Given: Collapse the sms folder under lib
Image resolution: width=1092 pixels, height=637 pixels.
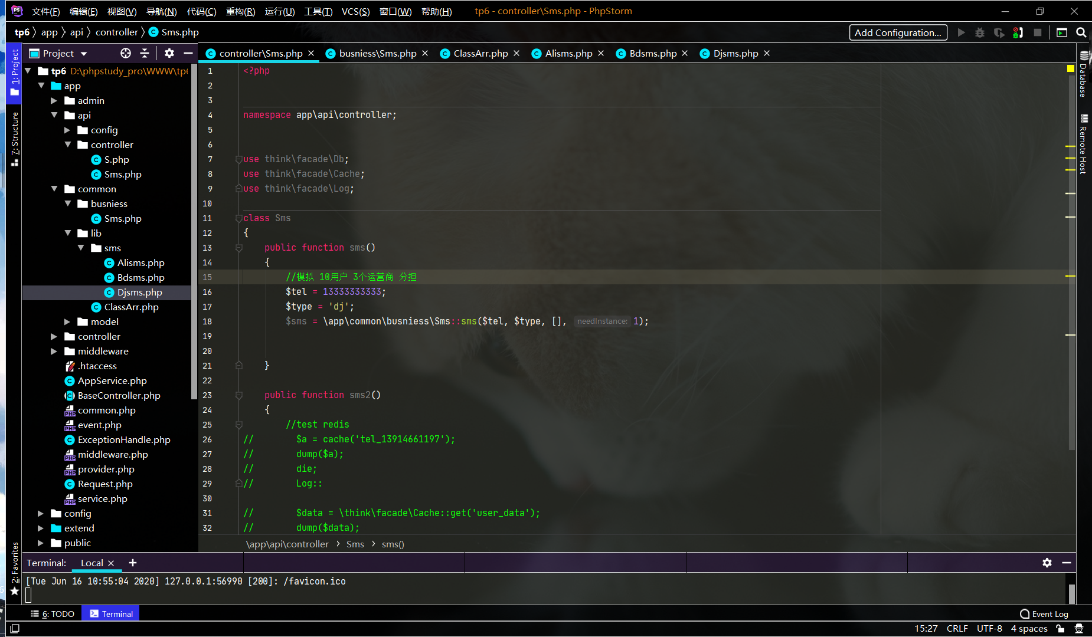Looking at the screenshot, I should pos(81,248).
